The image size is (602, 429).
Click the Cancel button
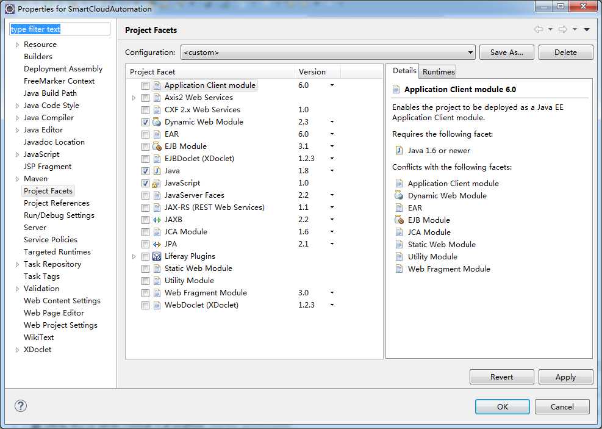pos(562,406)
